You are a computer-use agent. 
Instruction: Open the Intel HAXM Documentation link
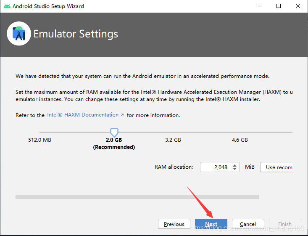click(x=83, y=115)
